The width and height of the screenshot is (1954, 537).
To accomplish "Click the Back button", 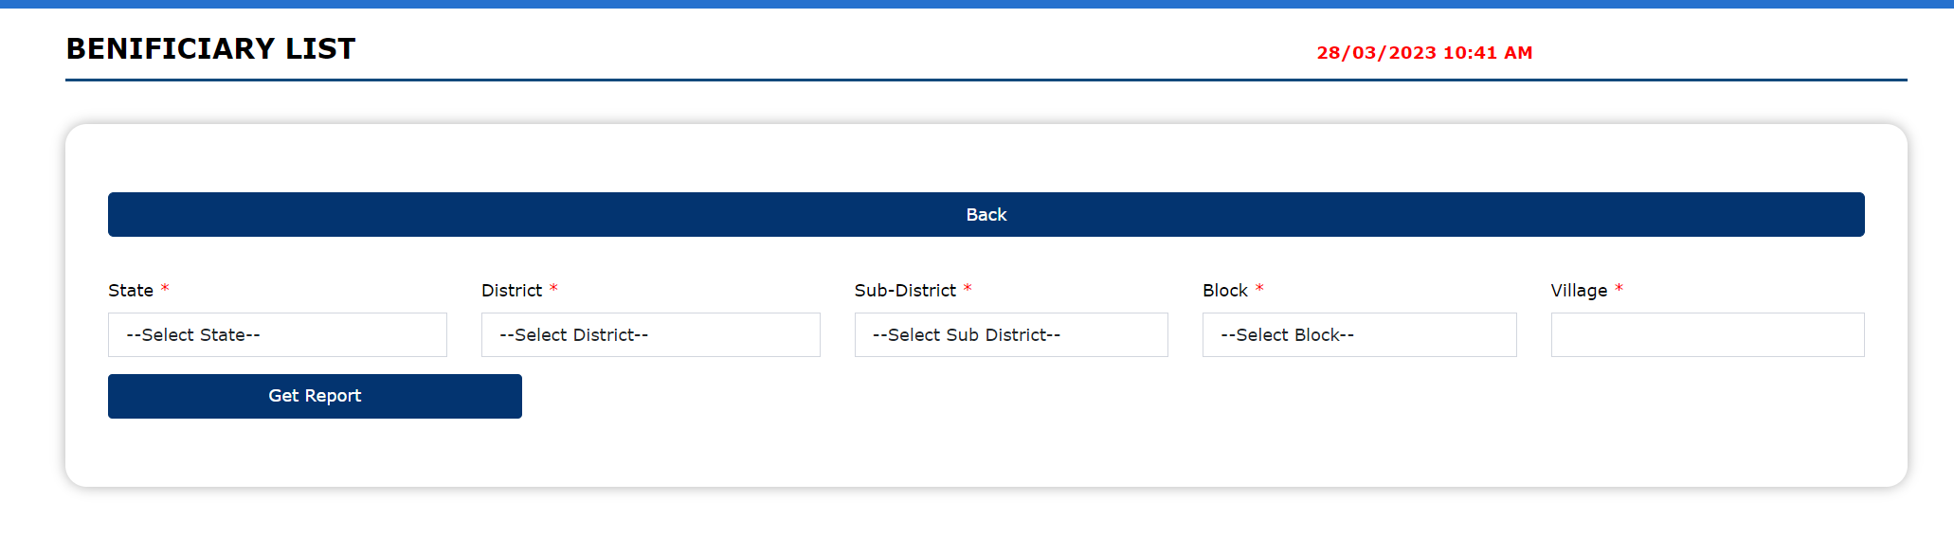I will click(x=986, y=215).
